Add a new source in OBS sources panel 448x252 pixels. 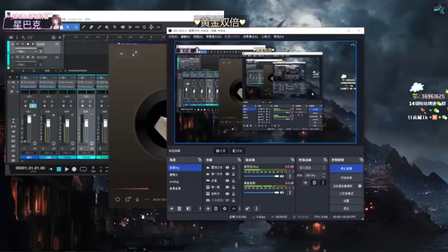[x=208, y=208]
